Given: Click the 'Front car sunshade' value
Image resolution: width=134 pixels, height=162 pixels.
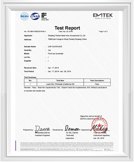Looking at the screenshot, I should click(55, 54).
